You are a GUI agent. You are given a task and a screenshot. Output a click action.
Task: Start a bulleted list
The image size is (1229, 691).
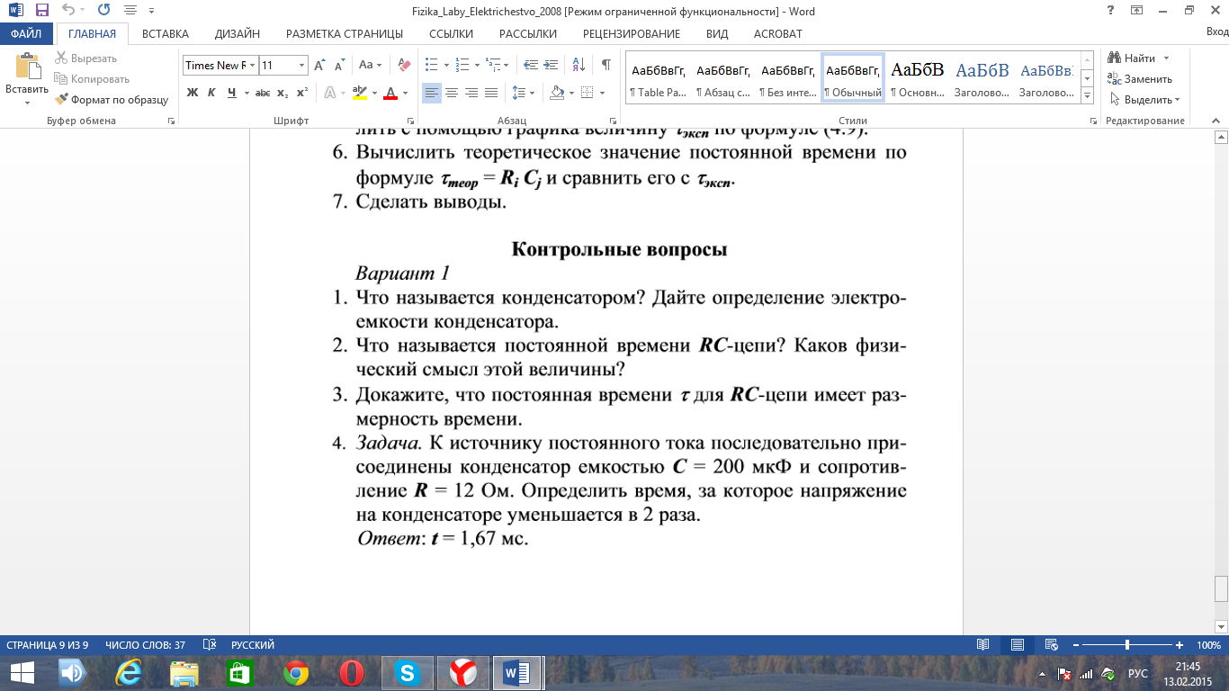[431, 65]
